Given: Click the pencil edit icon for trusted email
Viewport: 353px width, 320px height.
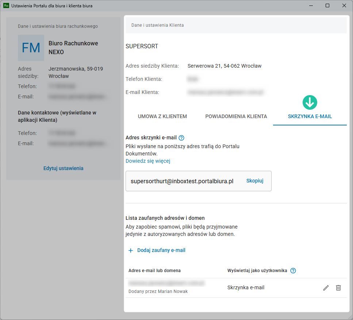Looking at the screenshot, I should pyautogui.click(x=326, y=288).
